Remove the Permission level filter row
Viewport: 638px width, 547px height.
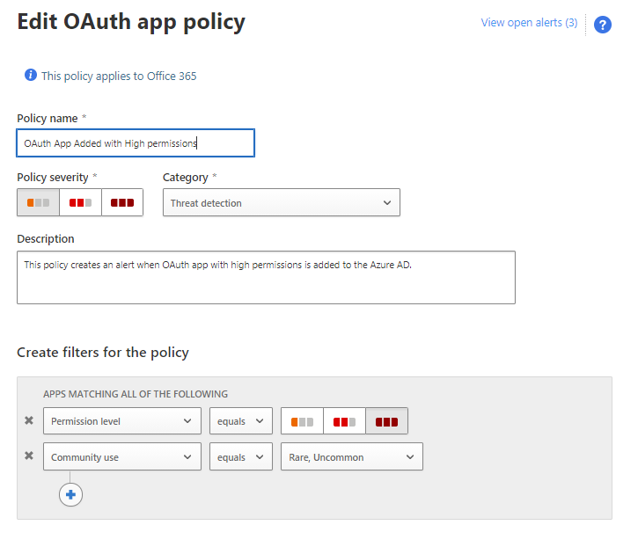29,420
